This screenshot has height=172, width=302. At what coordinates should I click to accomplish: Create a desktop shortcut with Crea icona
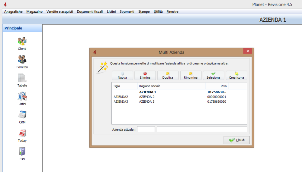(236, 75)
